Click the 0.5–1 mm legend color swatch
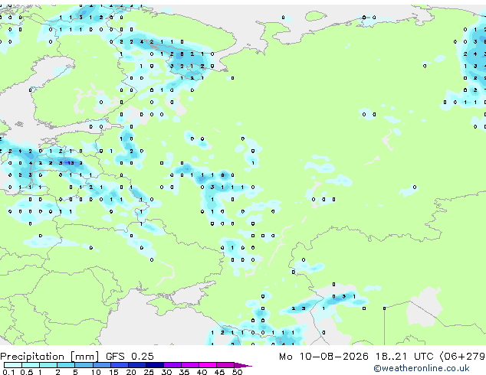The height and width of the screenshot is (375, 486). (x=31, y=365)
